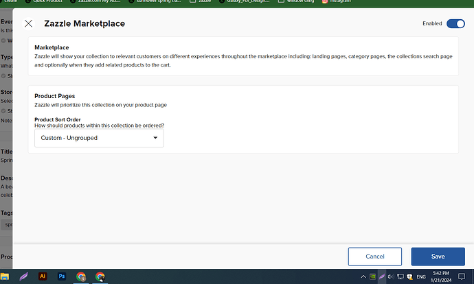
Task: Save the marketplace settings
Action: point(438,257)
